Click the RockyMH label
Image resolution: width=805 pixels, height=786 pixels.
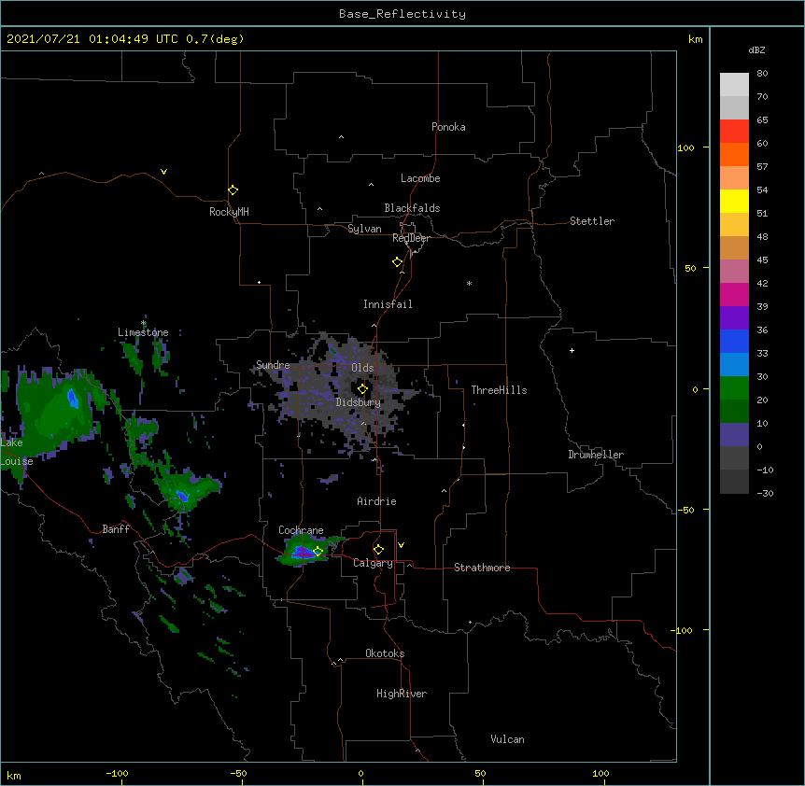click(x=229, y=212)
